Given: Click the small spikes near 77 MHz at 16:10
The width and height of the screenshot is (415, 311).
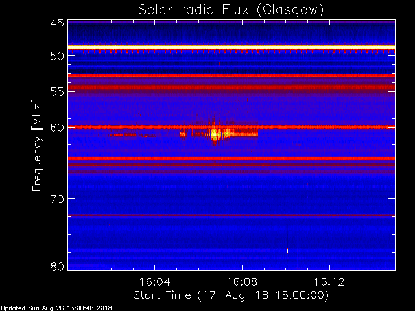Looking at the screenshot, I should click(x=287, y=251).
